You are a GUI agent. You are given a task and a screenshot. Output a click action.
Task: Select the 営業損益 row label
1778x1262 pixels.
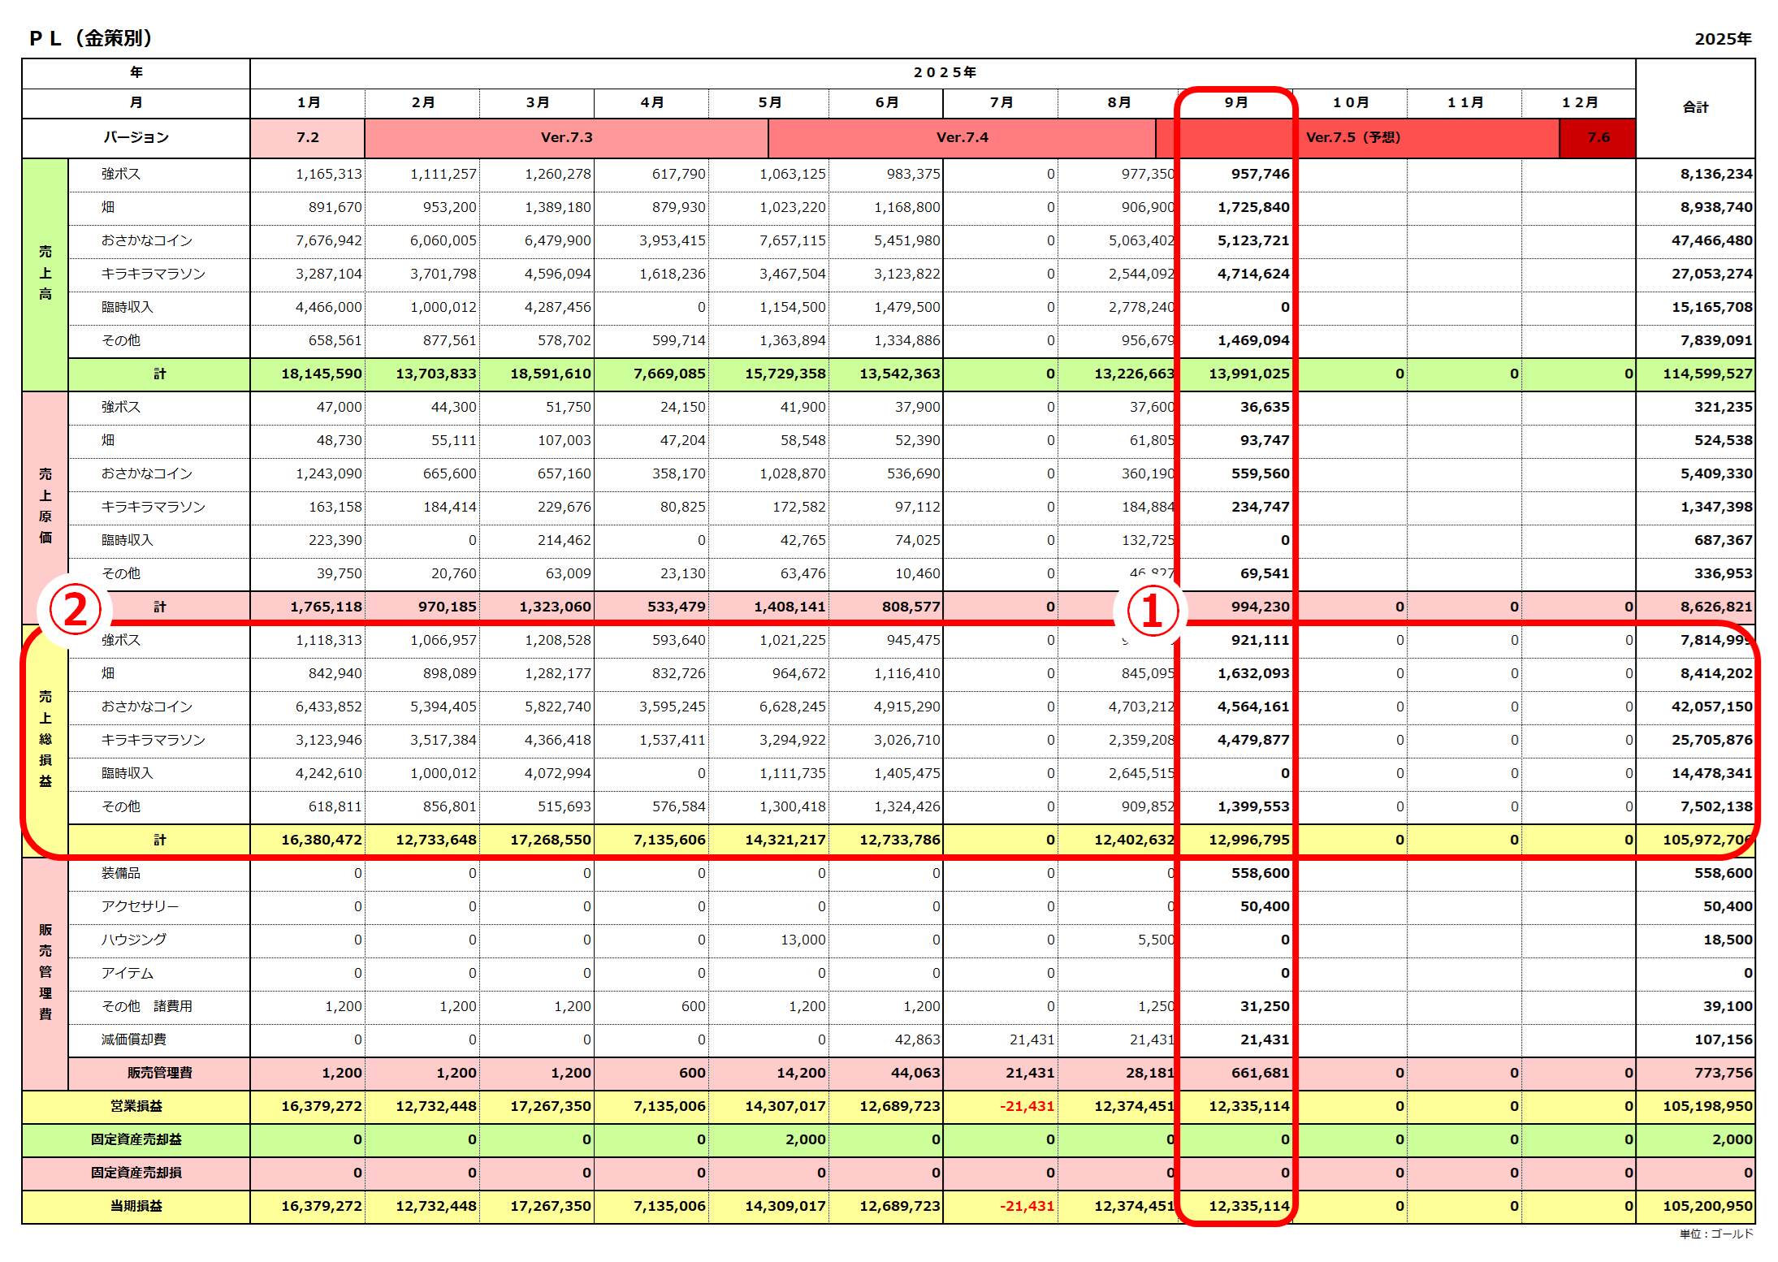tap(136, 1106)
